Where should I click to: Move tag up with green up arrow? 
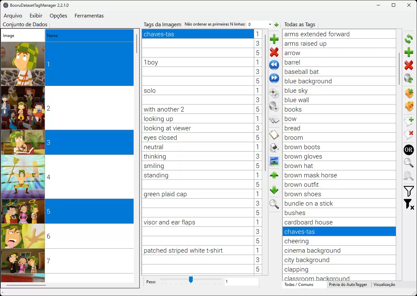pyautogui.click(x=274, y=175)
